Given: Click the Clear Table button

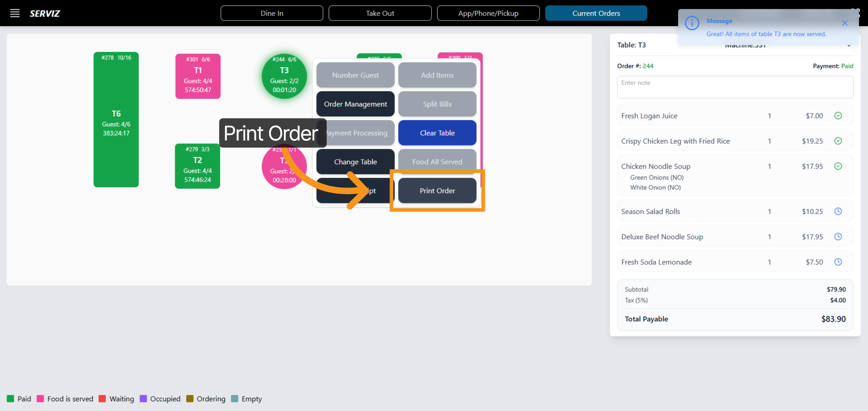Looking at the screenshot, I should 437,133.
